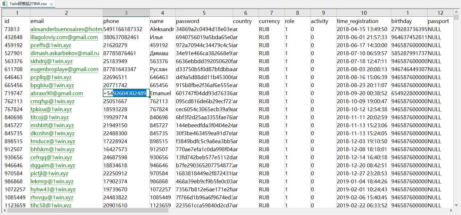Select column header 5

[204, 13]
